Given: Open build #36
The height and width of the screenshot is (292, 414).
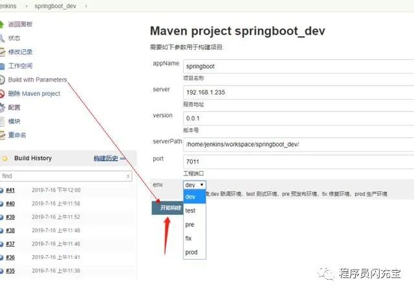Looking at the screenshot, I should 10,258.
